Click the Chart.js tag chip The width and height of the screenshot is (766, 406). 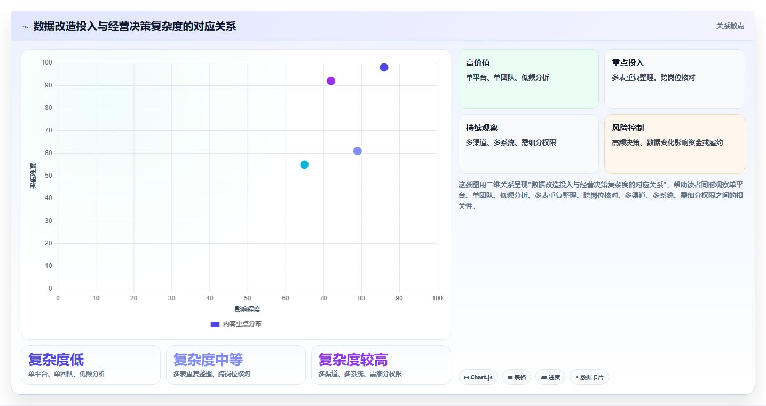click(478, 377)
